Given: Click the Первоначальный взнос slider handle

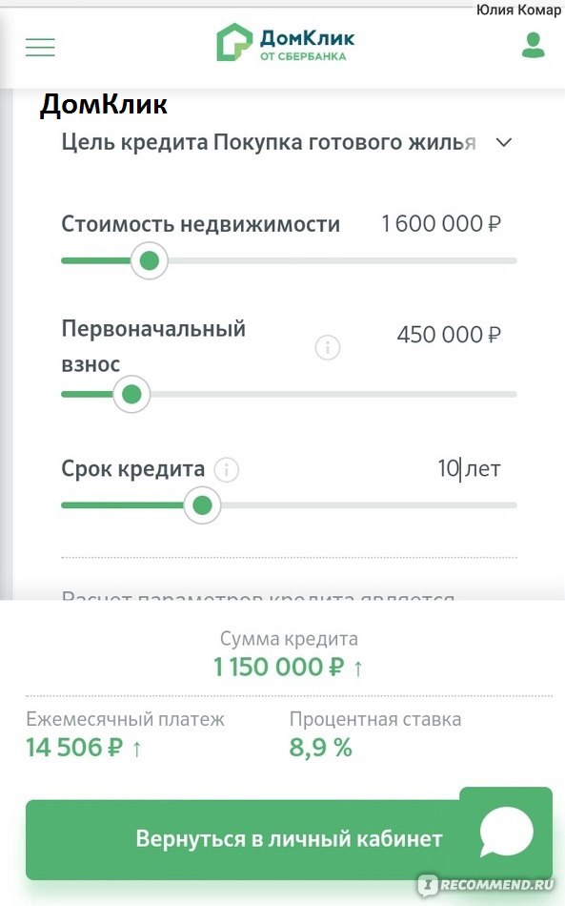Looking at the screenshot, I should click(x=131, y=395).
